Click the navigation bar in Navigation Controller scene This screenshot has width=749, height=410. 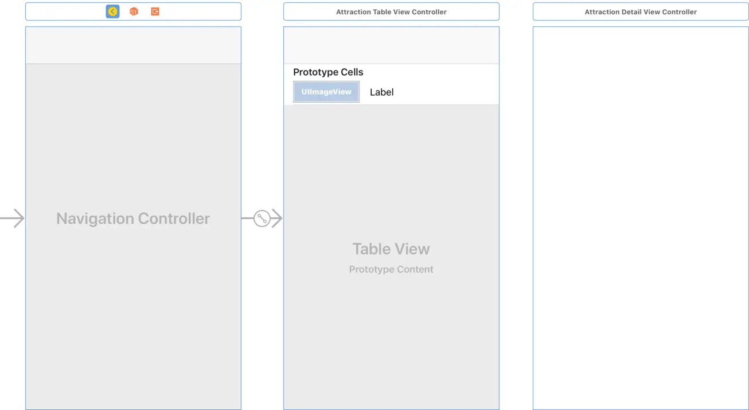click(x=133, y=45)
